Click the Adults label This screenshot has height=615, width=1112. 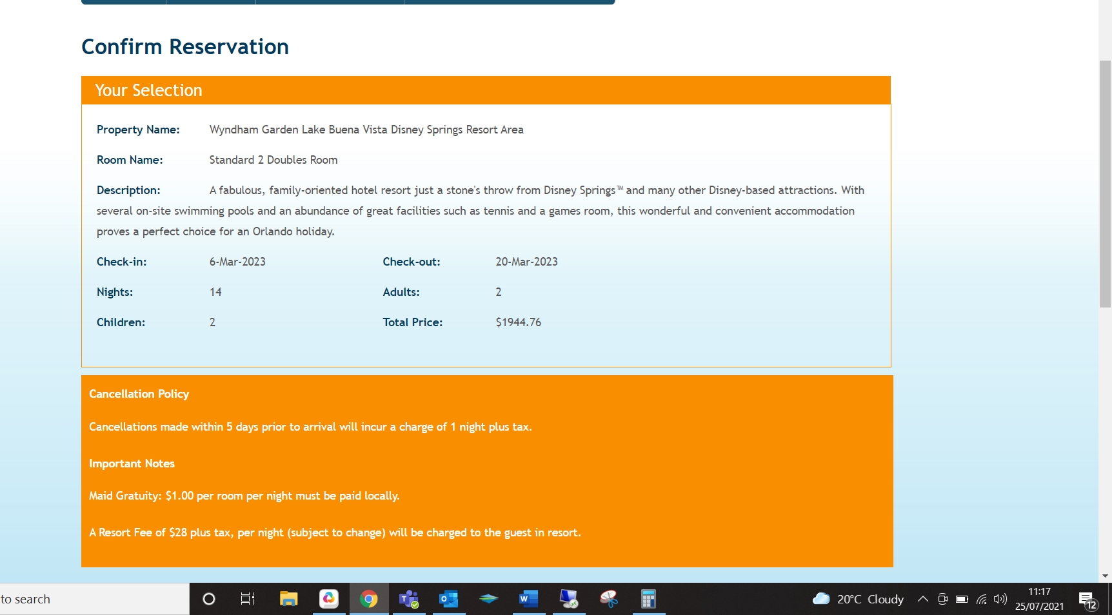click(x=401, y=292)
